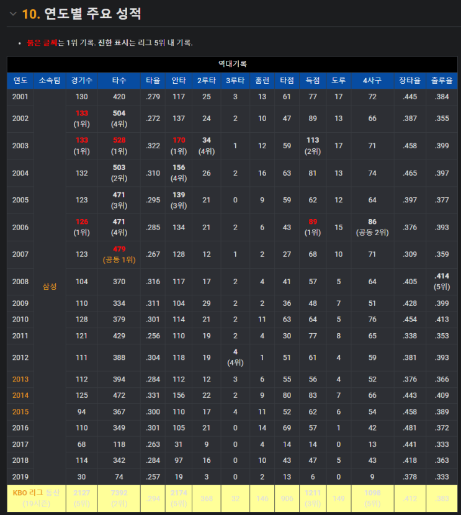Image resolution: width=461 pixels, height=515 pixels.
Task: Select the red 133 games cell in 2002
Action: coord(82,119)
